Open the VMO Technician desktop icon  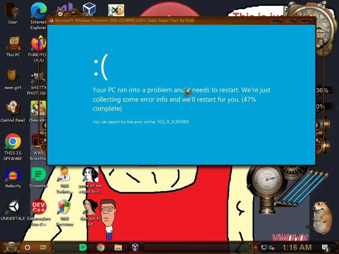tap(64, 180)
